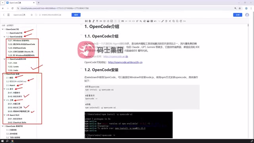Open the opencode.ai/zh website link
Screen dimensions: 254x143
(x=115, y=56)
